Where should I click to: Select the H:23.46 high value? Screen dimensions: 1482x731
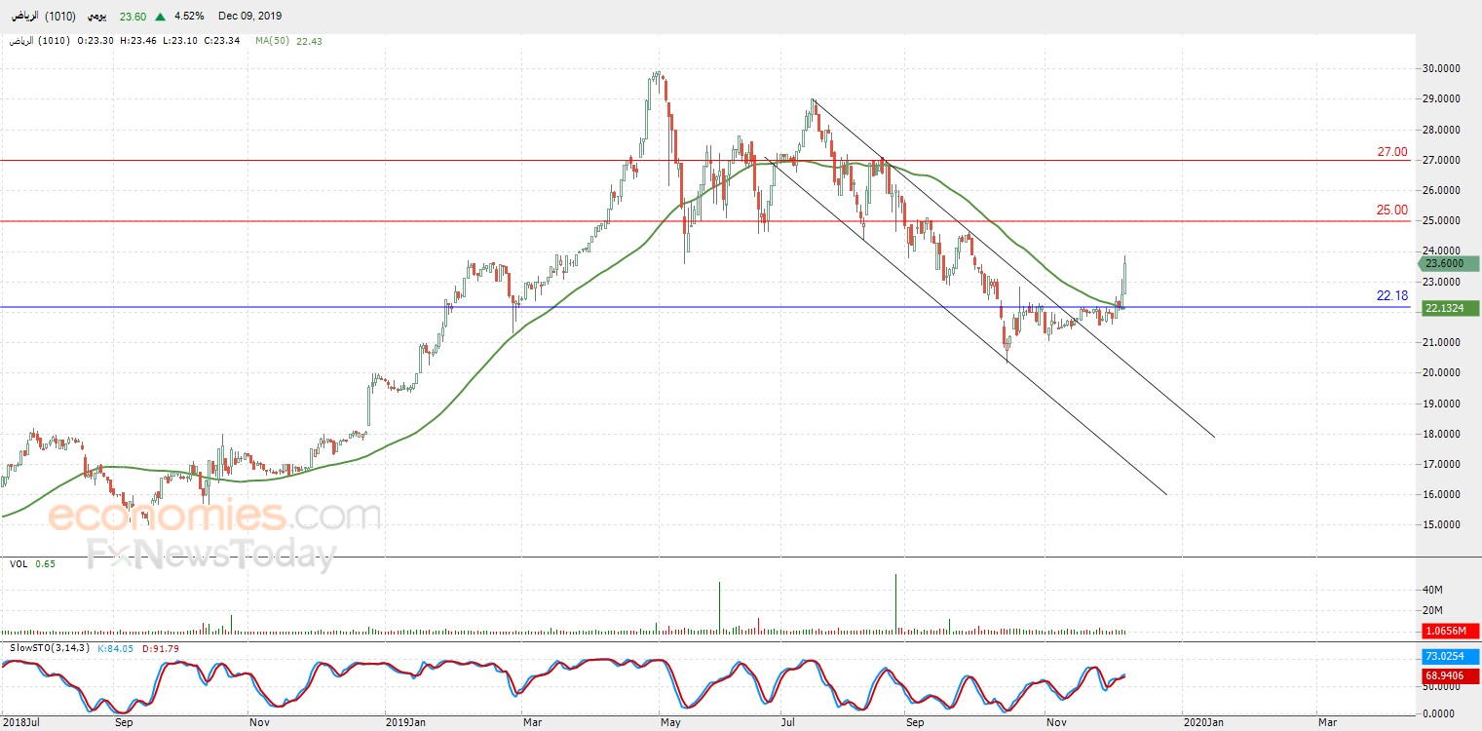(x=138, y=41)
